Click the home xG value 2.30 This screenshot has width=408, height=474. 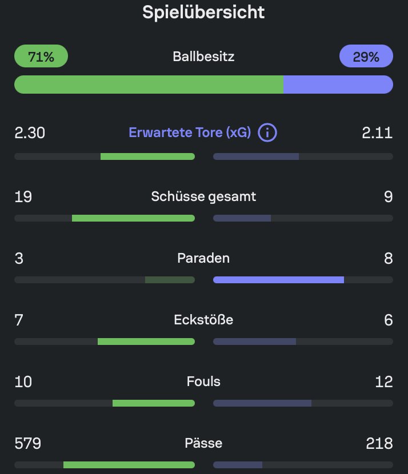pos(30,132)
